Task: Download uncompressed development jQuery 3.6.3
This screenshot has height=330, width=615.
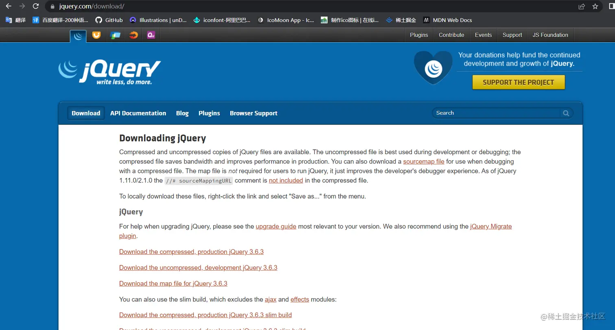Action: click(198, 268)
